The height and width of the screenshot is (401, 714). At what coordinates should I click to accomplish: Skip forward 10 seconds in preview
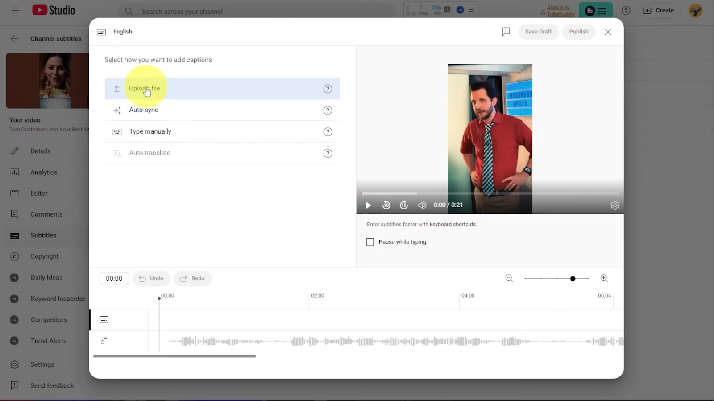point(404,205)
